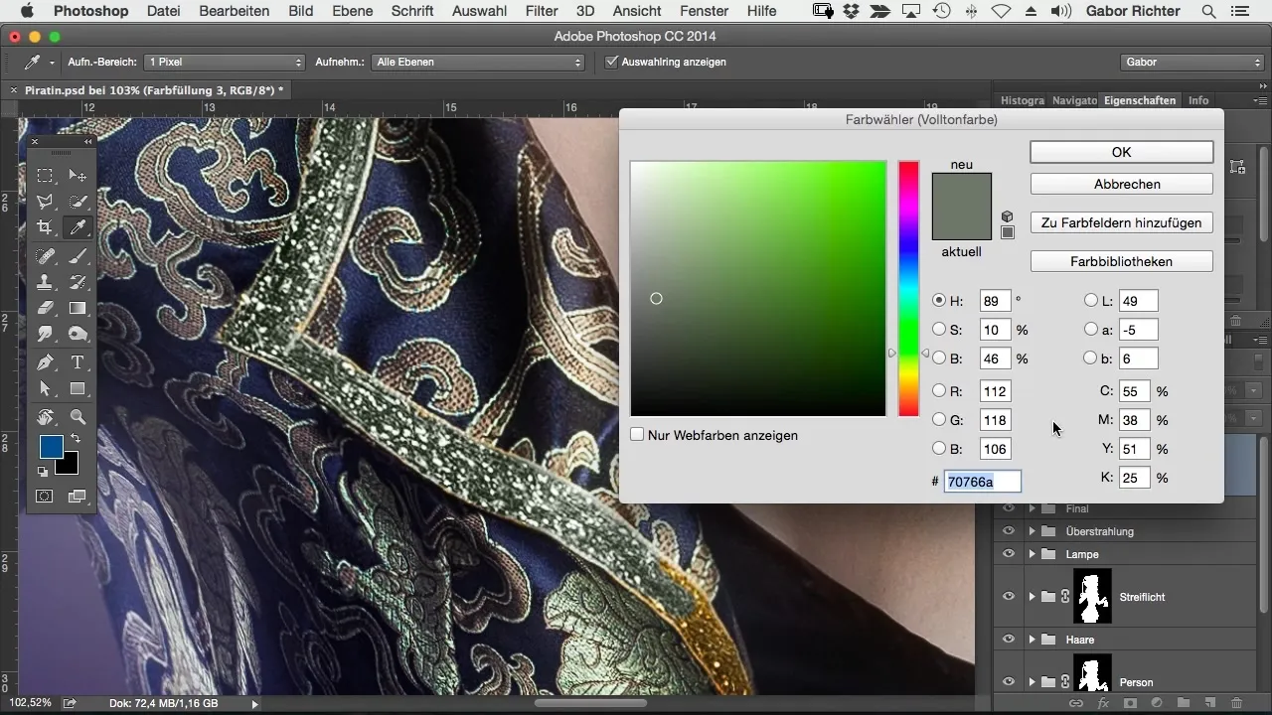Hide the Haare layer group
This screenshot has height=715, width=1272.
(1009, 640)
